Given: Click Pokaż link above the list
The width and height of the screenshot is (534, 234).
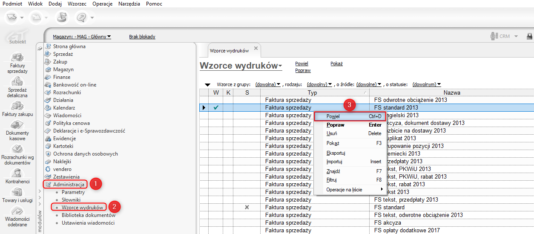Looking at the screenshot, I should pos(336,64).
